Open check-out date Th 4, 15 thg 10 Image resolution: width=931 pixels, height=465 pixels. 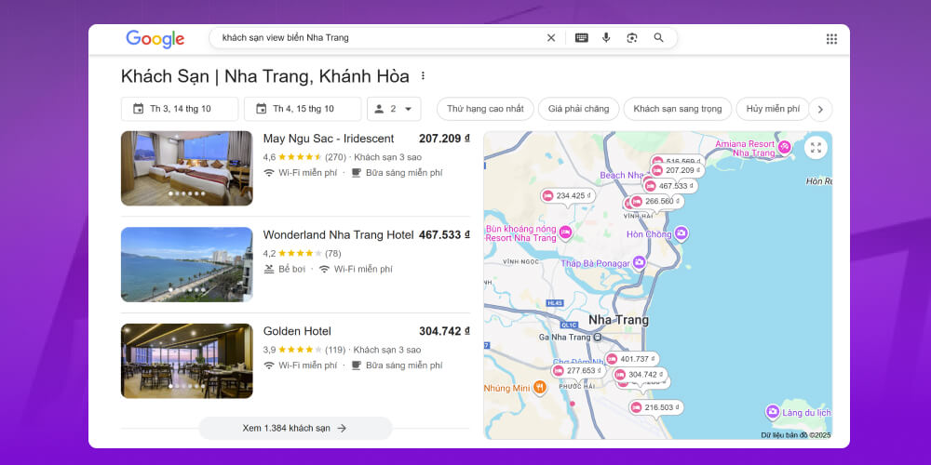(303, 109)
